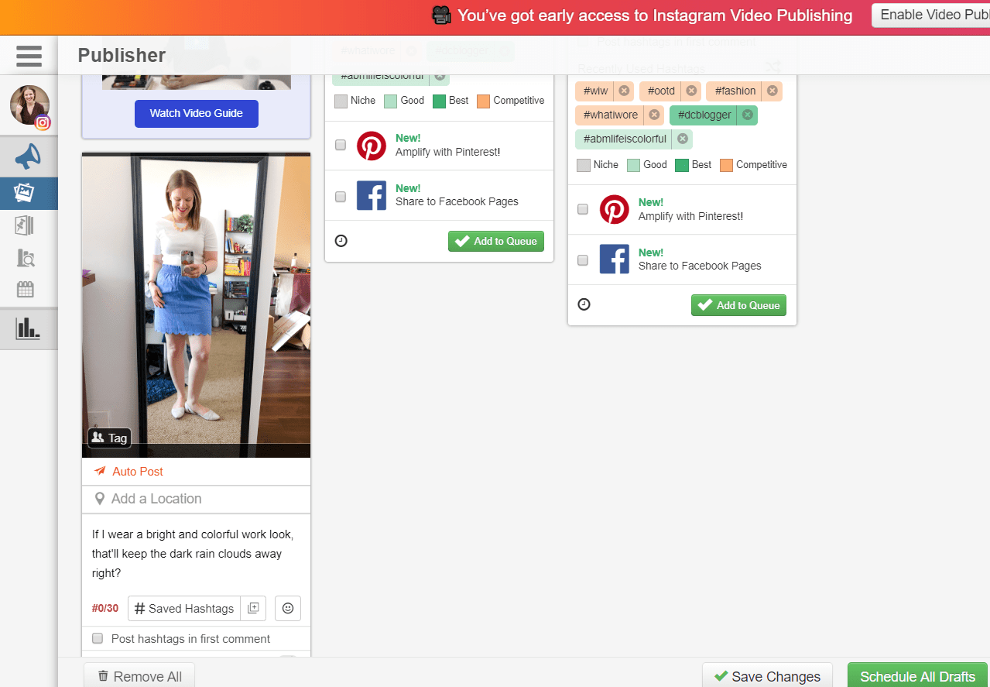This screenshot has width=990, height=687.
Task: Click the plus icon beside Saved Hashtags
Action: point(253,609)
